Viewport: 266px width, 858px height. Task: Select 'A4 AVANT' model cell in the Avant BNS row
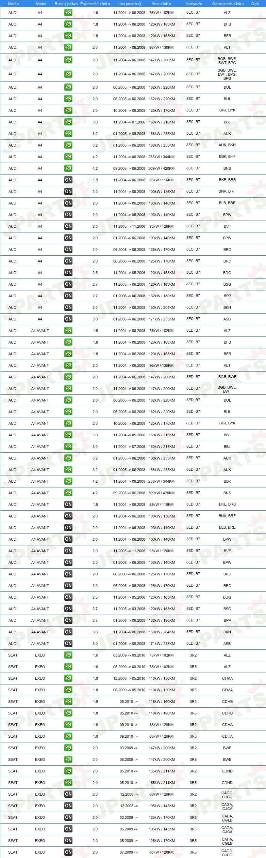tap(40, 493)
